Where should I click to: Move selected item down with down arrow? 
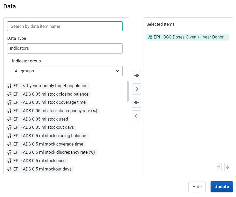[227, 167]
